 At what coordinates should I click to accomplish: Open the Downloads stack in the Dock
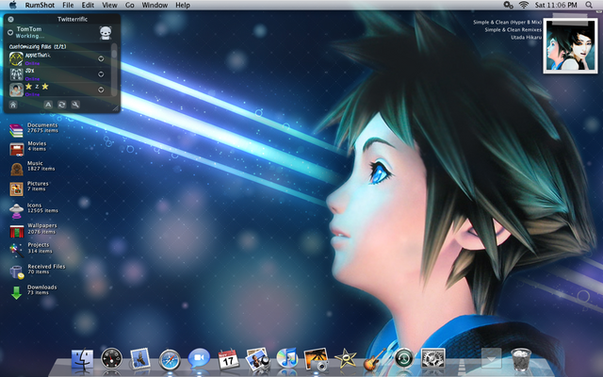[x=491, y=358]
